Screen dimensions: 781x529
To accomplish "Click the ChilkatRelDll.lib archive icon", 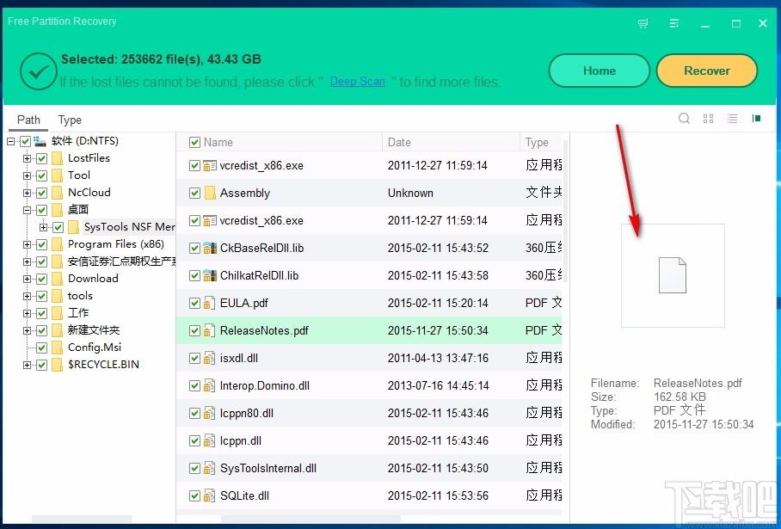I will pos(210,275).
